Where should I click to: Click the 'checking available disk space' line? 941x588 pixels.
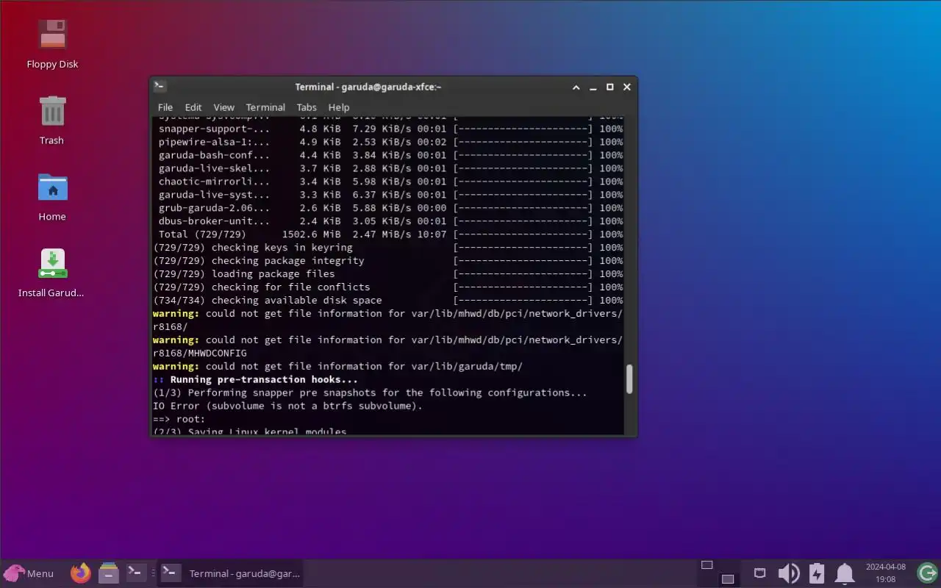coord(387,301)
